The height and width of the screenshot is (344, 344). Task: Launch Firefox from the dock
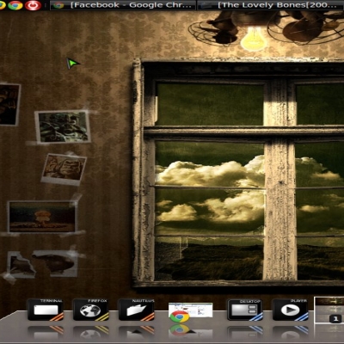(x=91, y=310)
